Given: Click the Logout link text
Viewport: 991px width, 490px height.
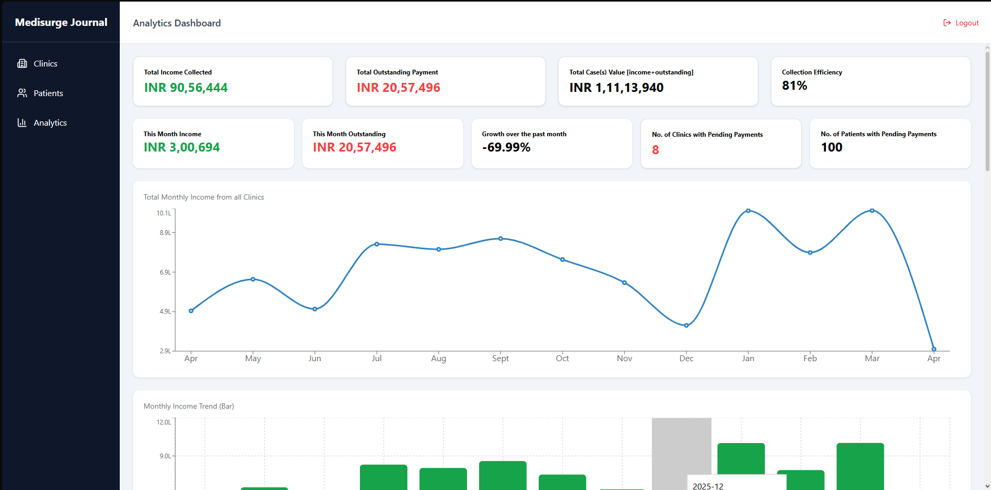Looking at the screenshot, I should click(x=967, y=23).
